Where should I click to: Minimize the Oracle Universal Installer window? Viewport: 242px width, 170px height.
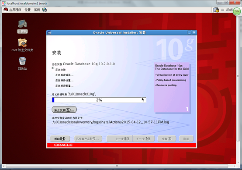(189, 32)
